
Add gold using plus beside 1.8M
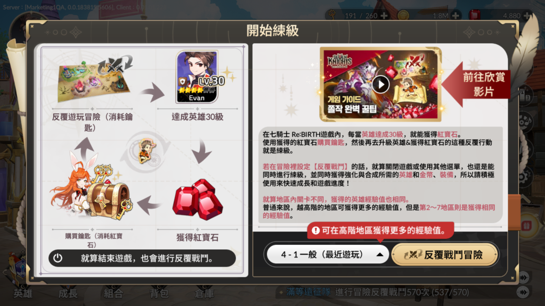point(456,15)
